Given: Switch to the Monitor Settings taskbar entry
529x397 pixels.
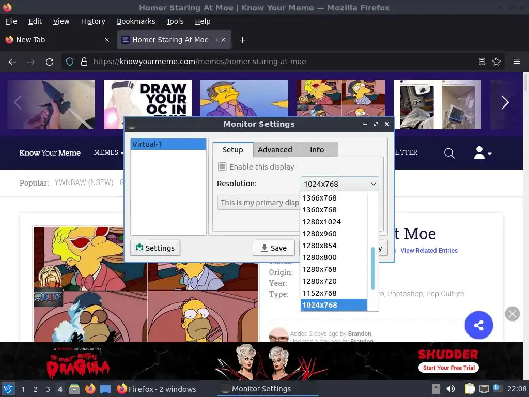Looking at the screenshot, I should click(x=268, y=389).
